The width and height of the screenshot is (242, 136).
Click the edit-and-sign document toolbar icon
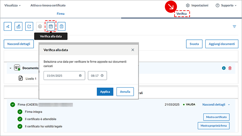pyautogui.click(x=18, y=26)
